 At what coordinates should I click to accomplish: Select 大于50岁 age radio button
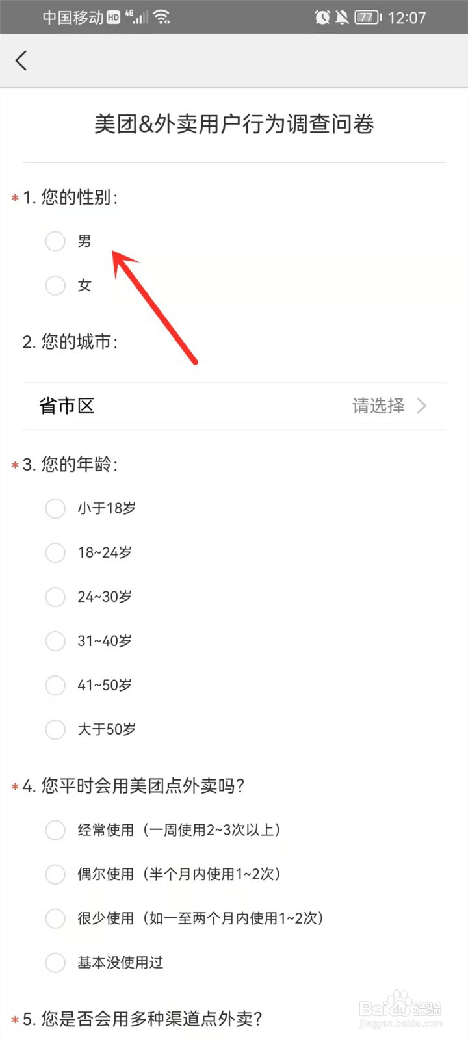tap(55, 729)
